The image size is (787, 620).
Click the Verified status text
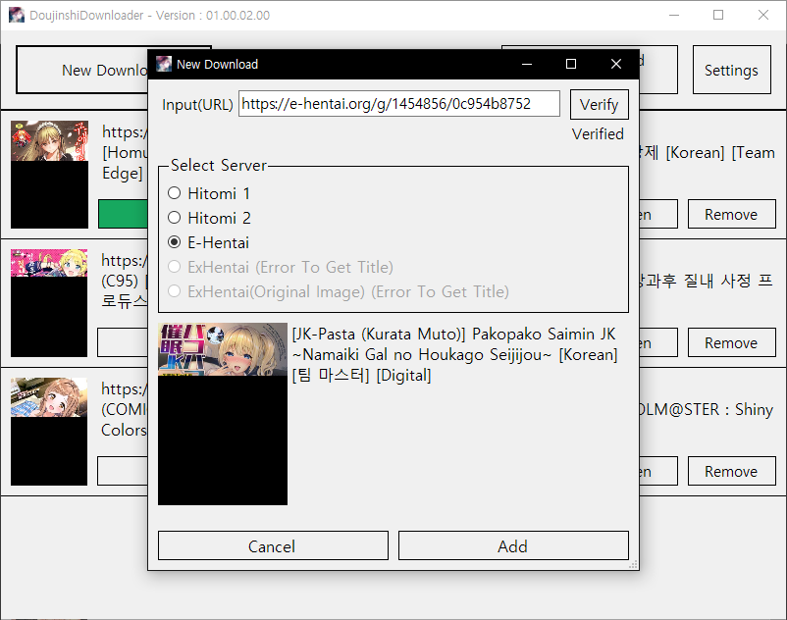click(x=598, y=134)
